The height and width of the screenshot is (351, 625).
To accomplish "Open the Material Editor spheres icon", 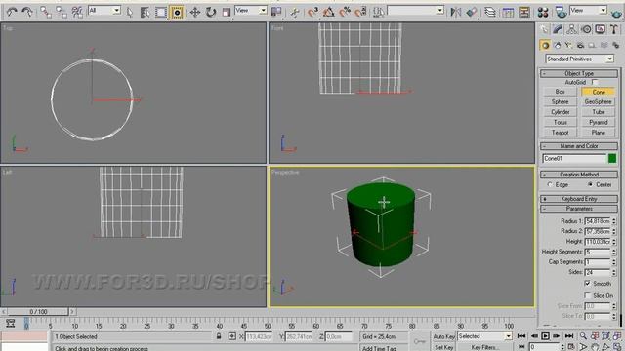I will pos(543,12).
